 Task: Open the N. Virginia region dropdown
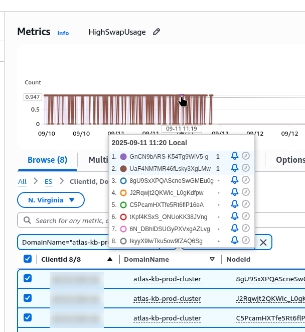coord(51,200)
